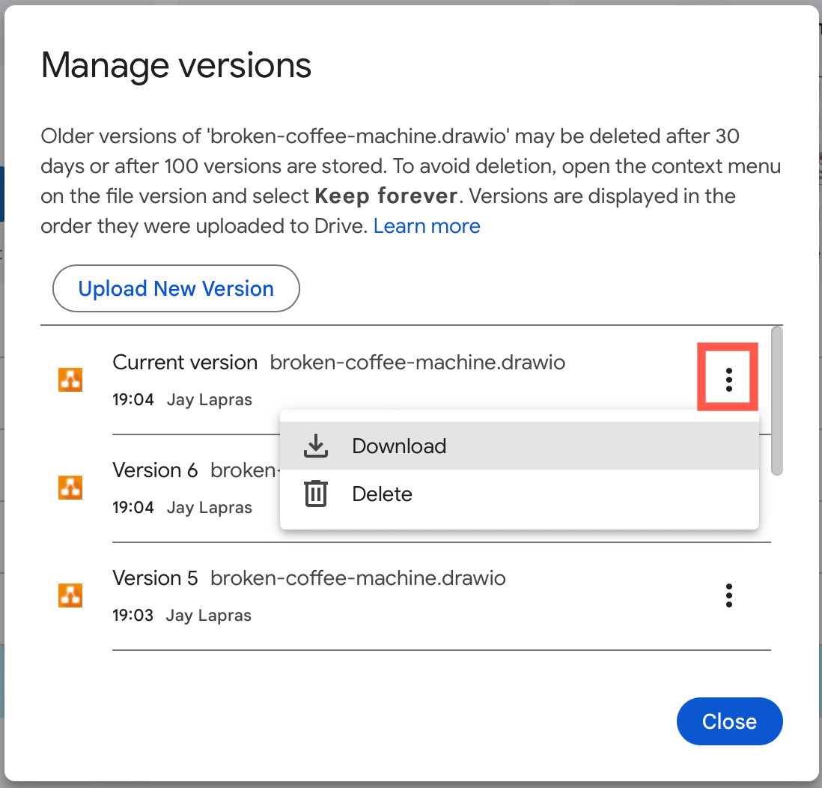Click the Version 6 label text

(155, 470)
